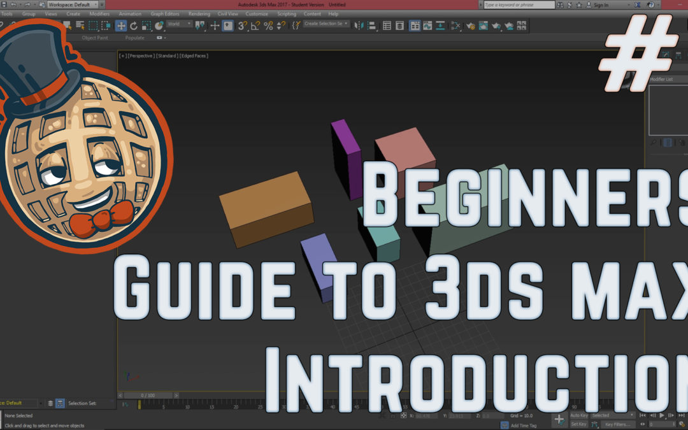This screenshot has height=430, width=688.
Task: Activate the Select and Rotate tool
Action: coord(134,25)
